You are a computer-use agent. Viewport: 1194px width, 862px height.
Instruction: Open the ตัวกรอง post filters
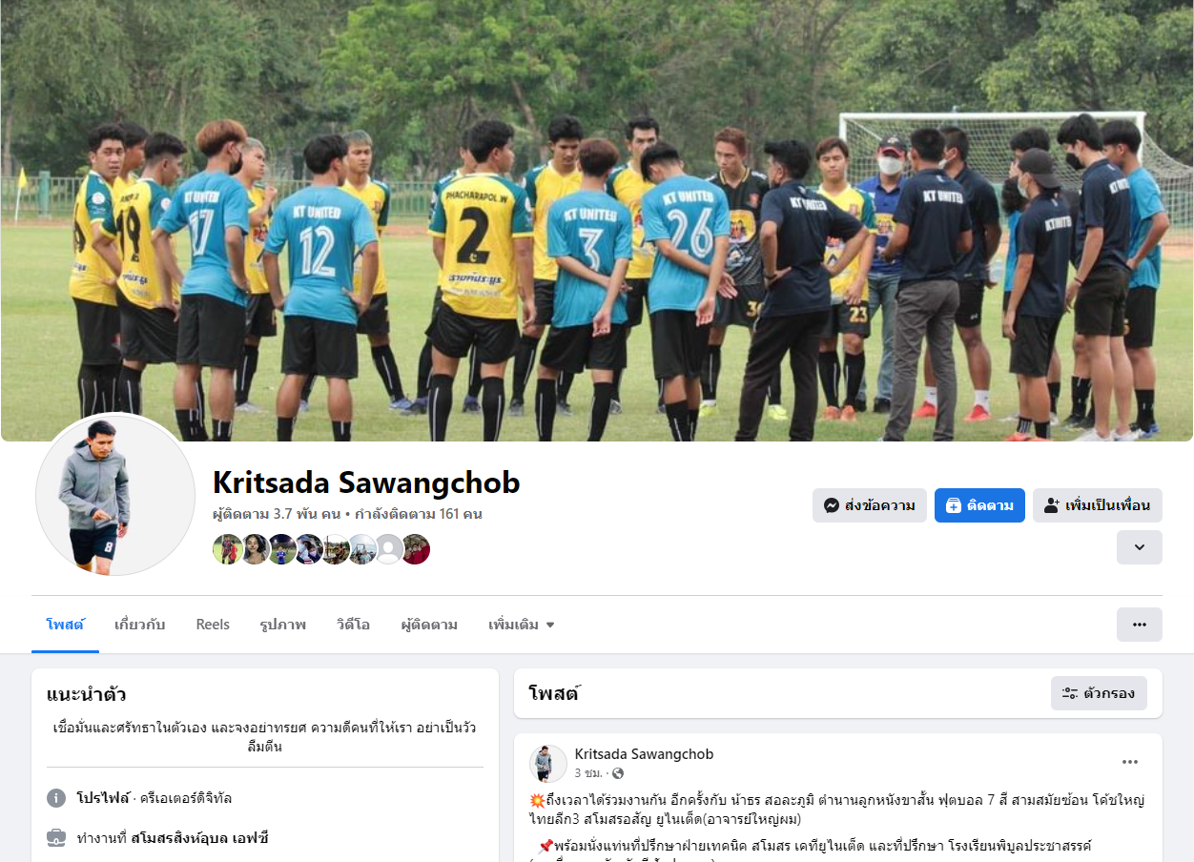click(1099, 693)
